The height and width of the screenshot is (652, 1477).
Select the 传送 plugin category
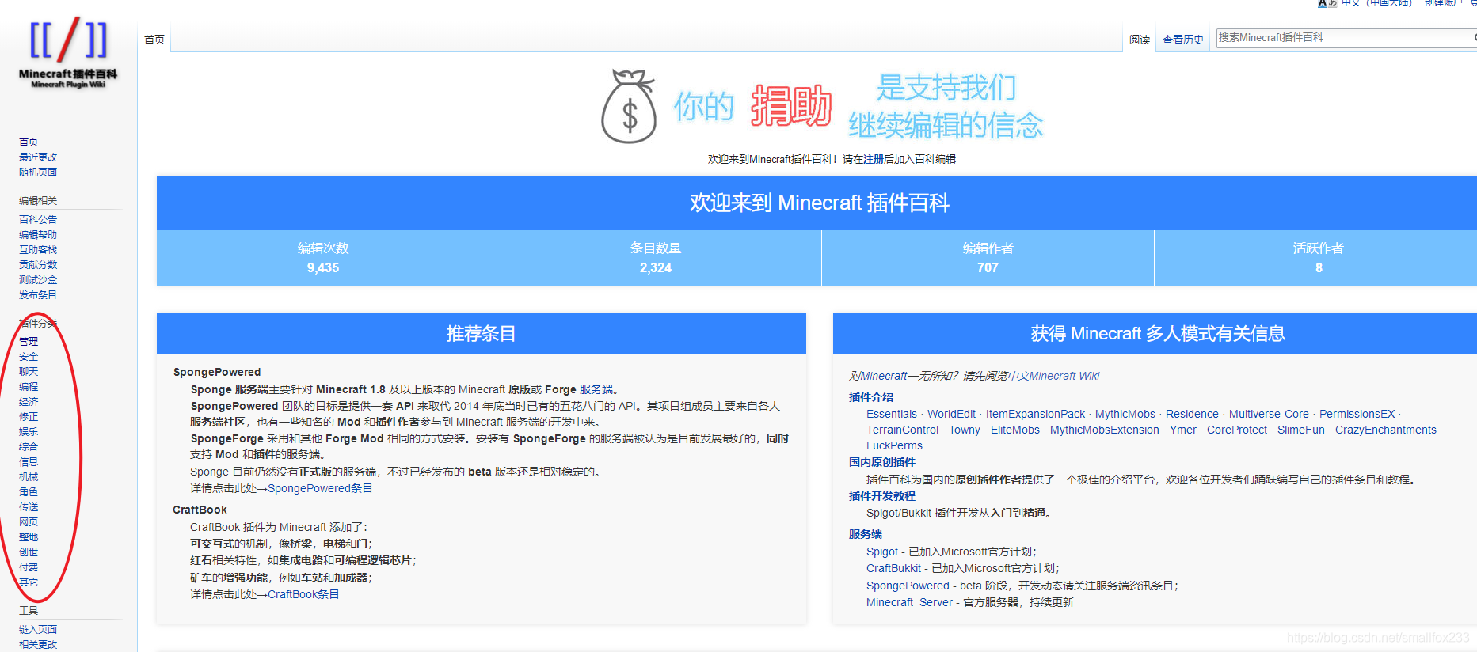coord(29,506)
